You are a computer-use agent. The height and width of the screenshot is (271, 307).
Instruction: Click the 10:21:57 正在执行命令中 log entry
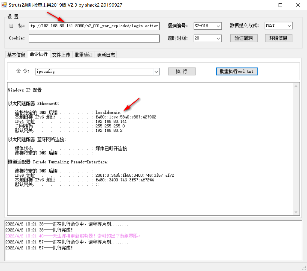point(66,242)
